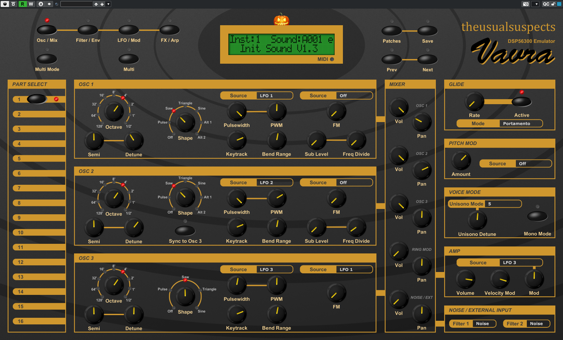The width and height of the screenshot is (563, 340).
Task: Toggle the Multi switch
Action: [x=129, y=59]
